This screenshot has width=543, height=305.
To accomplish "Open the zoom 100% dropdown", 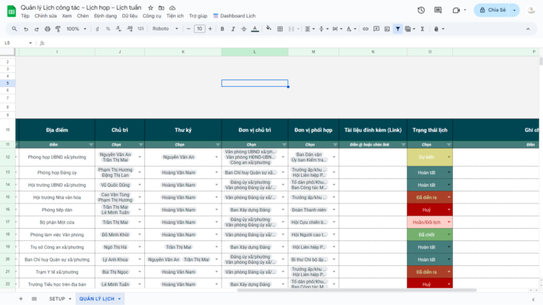I will pos(76,29).
